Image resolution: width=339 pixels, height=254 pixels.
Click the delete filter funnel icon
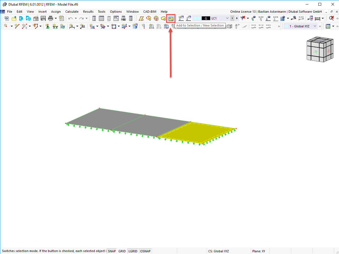243,18
